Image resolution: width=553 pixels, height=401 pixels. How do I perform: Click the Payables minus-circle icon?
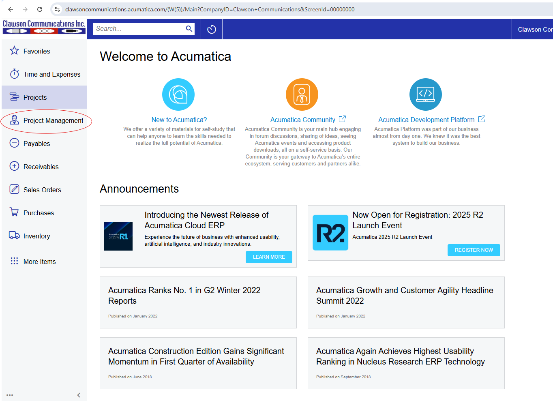[x=14, y=143]
